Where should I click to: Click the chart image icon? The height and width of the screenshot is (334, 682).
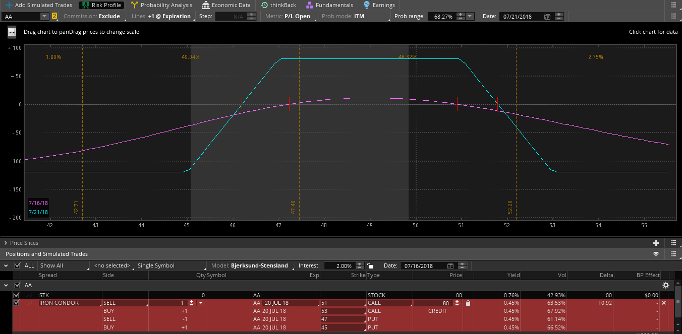(x=12, y=32)
